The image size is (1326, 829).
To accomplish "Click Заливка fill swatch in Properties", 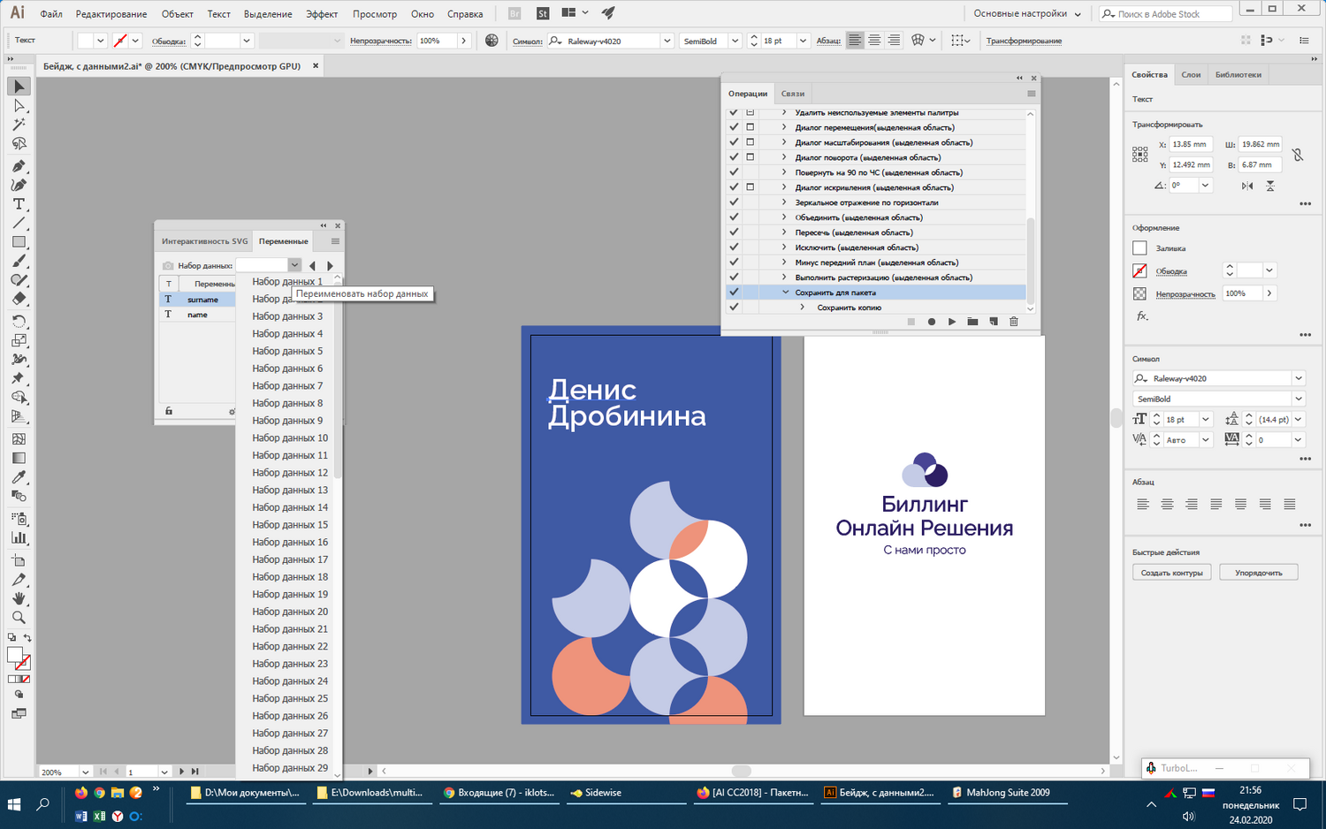I will pyautogui.click(x=1139, y=248).
